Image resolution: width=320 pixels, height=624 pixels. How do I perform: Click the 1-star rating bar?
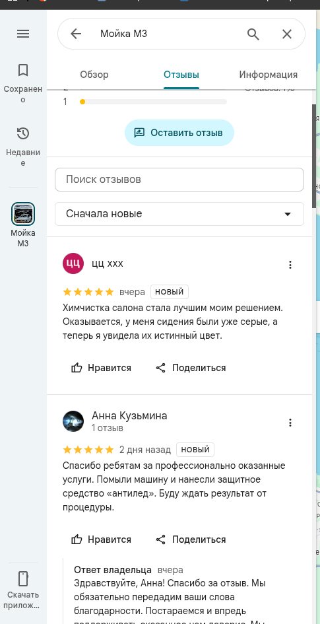click(153, 102)
